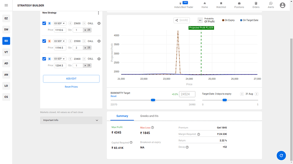Open Margin Required help icon
Screen dimensions: 293x164
coord(199,134)
